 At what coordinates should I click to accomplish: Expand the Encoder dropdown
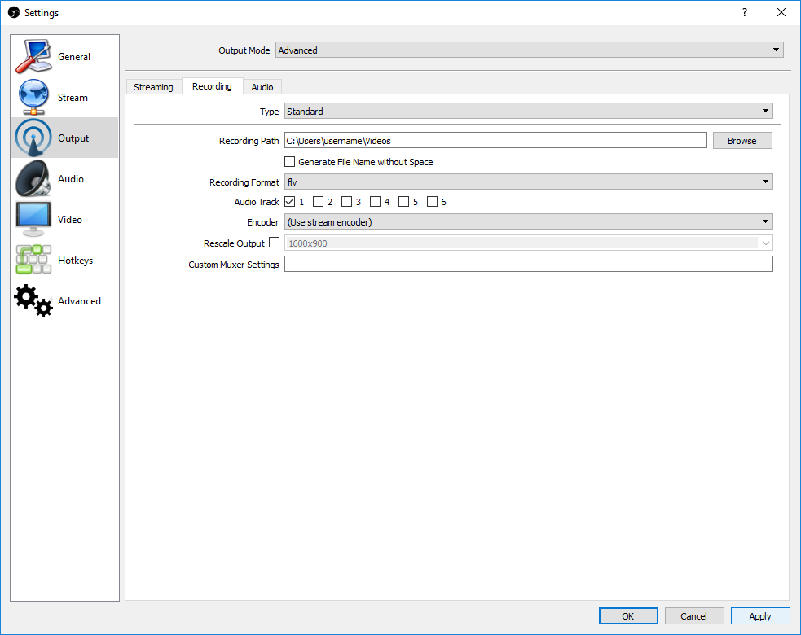(528, 222)
